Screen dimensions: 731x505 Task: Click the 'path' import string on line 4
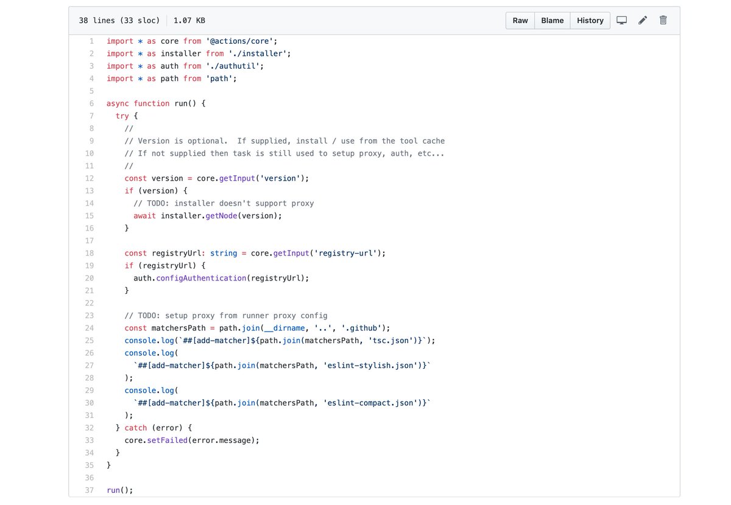click(x=219, y=78)
